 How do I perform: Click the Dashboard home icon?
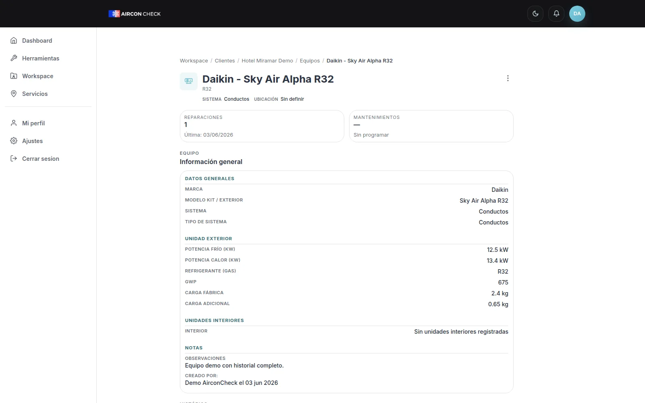14,41
